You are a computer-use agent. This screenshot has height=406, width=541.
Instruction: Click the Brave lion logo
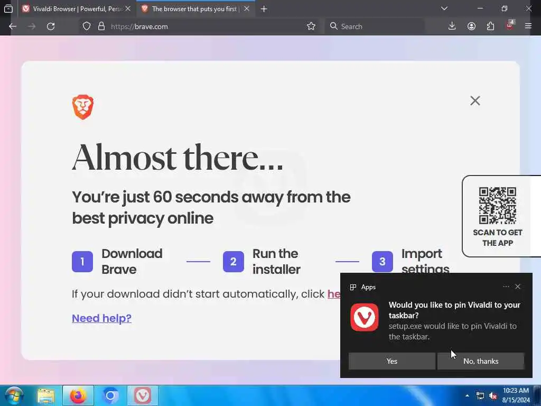83,107
